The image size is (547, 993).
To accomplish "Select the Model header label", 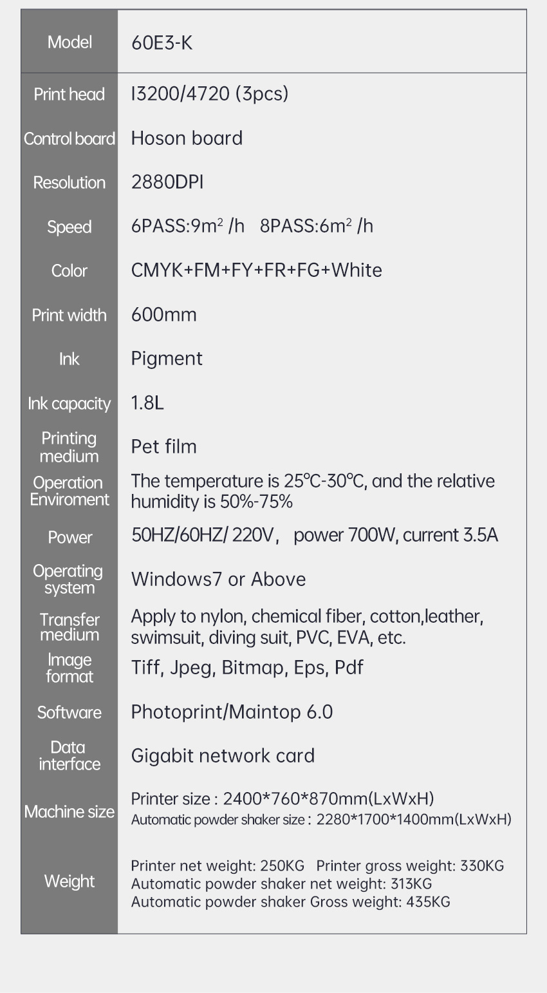I will (70, 43).
